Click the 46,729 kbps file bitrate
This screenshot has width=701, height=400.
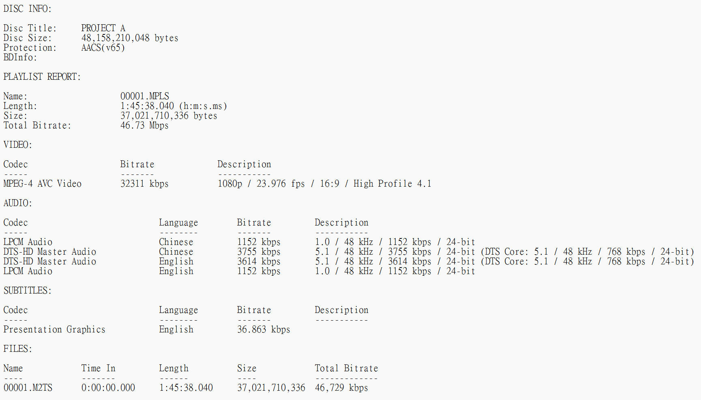(341, 387)
